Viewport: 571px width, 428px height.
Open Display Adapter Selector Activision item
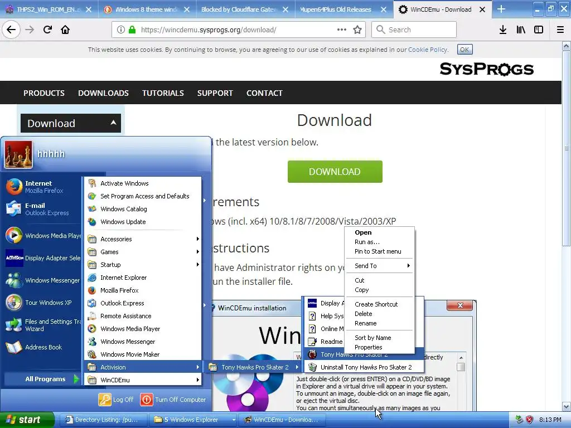pos(42,258)
